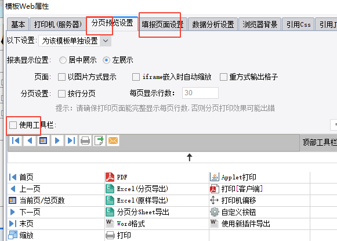Select the 打印 item in the button list
337x241 pixels.
pyautogui.click(x=118, y=235)
